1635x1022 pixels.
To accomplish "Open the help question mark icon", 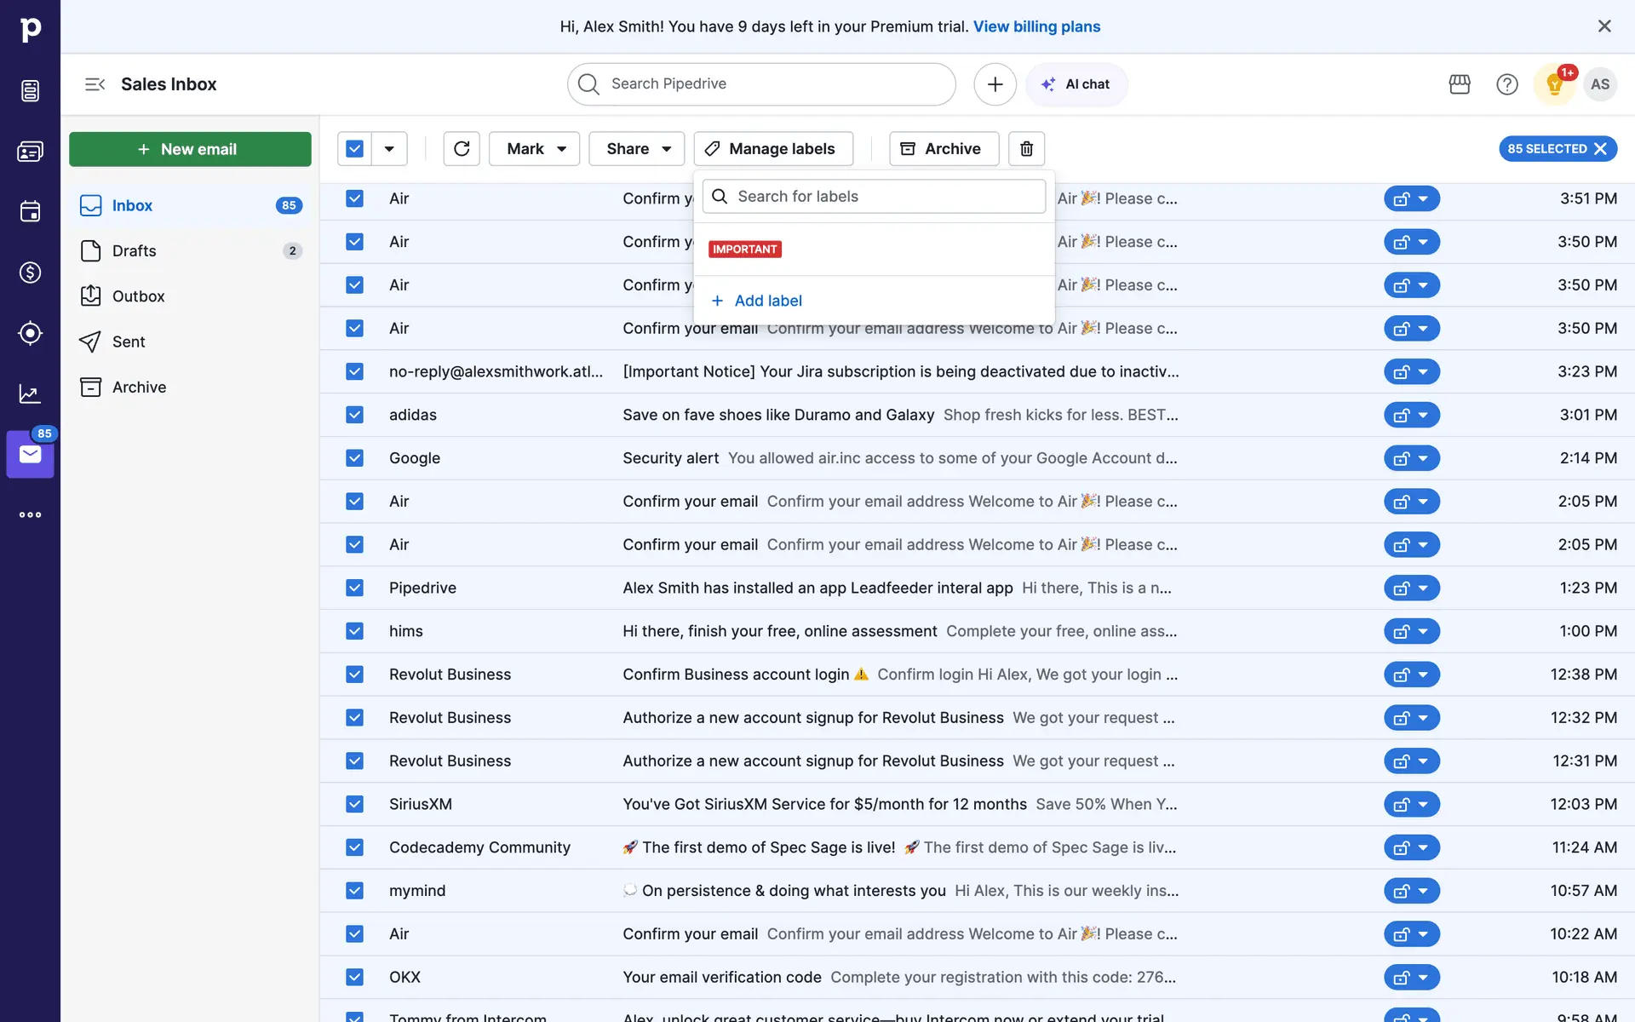I will [1506, 84].
